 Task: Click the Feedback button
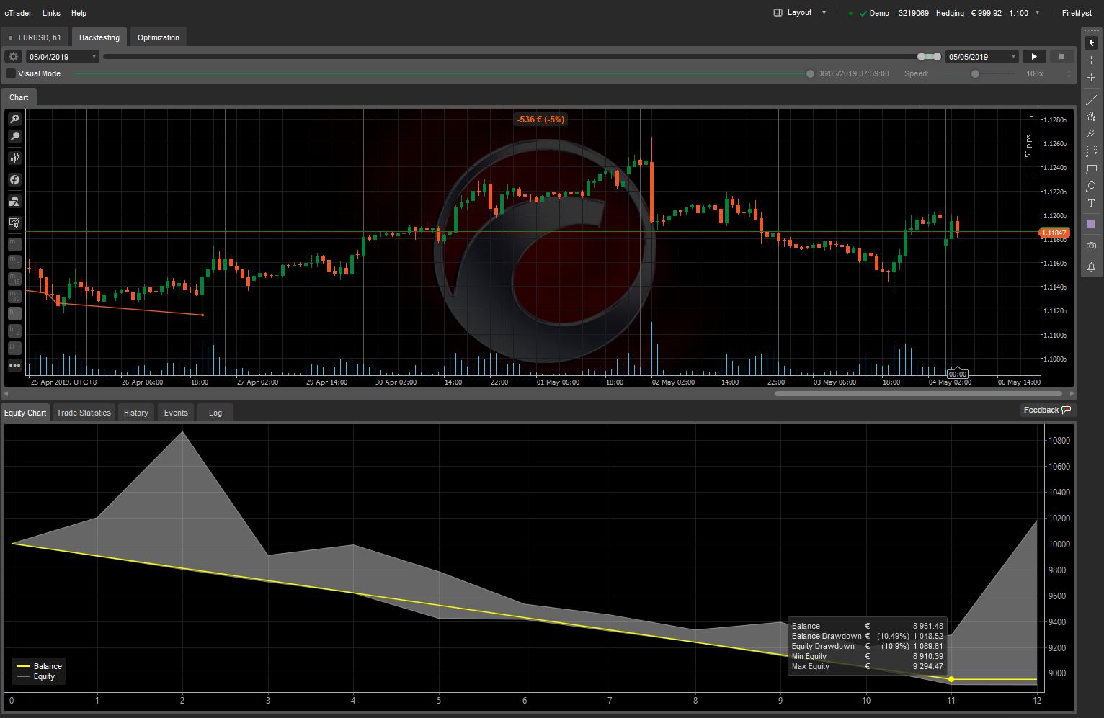(1047, 410)
